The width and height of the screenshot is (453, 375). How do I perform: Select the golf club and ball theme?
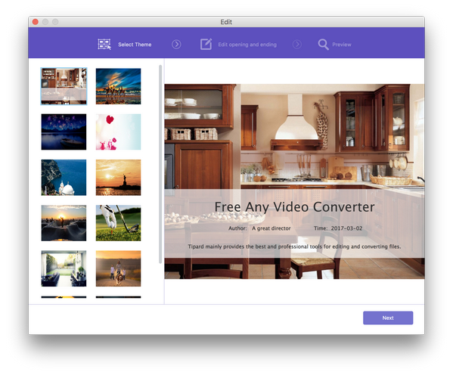119,223
